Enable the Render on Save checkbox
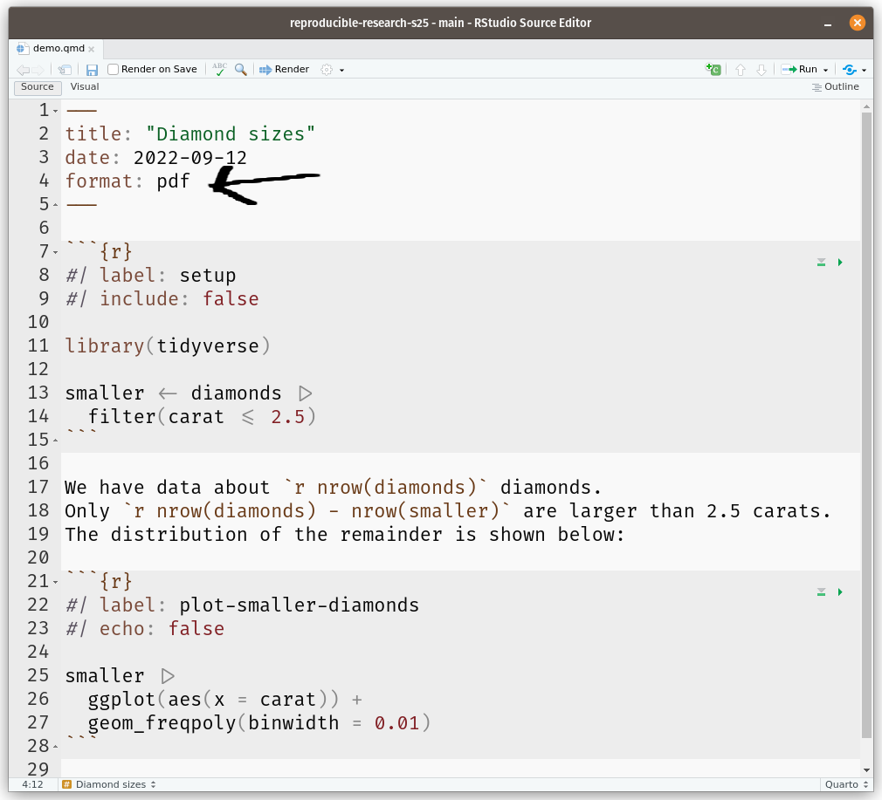Screen dimensions: 882x800 (114, 69)
